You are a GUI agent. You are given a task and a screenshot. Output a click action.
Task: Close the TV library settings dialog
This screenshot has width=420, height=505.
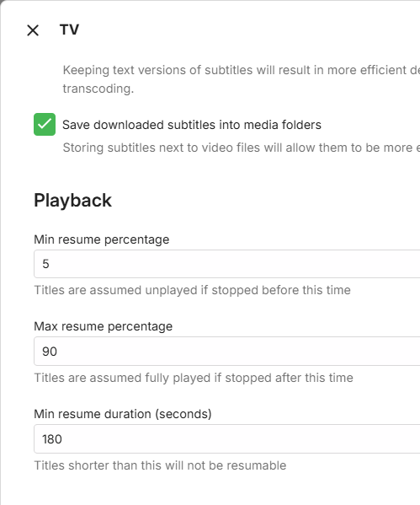[33, 30]
